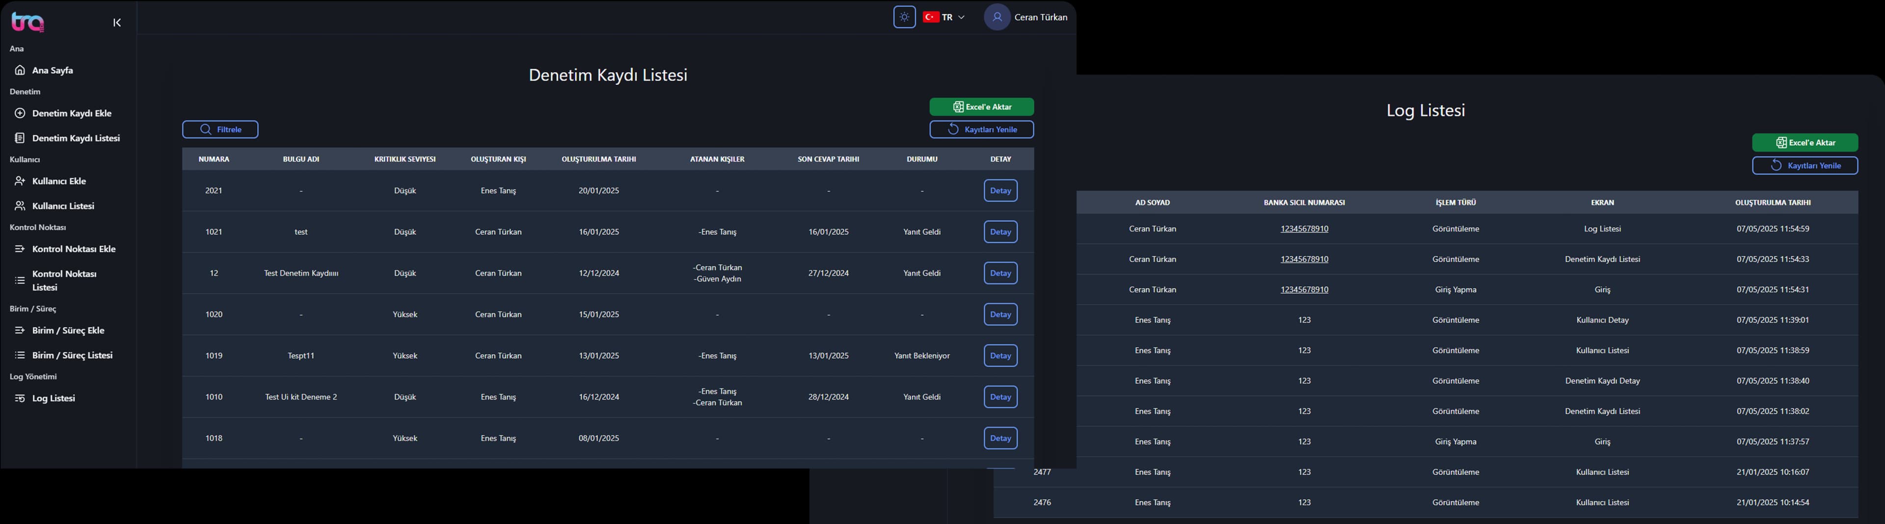Click the Kontrol Noktası Ekle icon
This screenshot has width=1885, height=524.
(x=20, y=249)
